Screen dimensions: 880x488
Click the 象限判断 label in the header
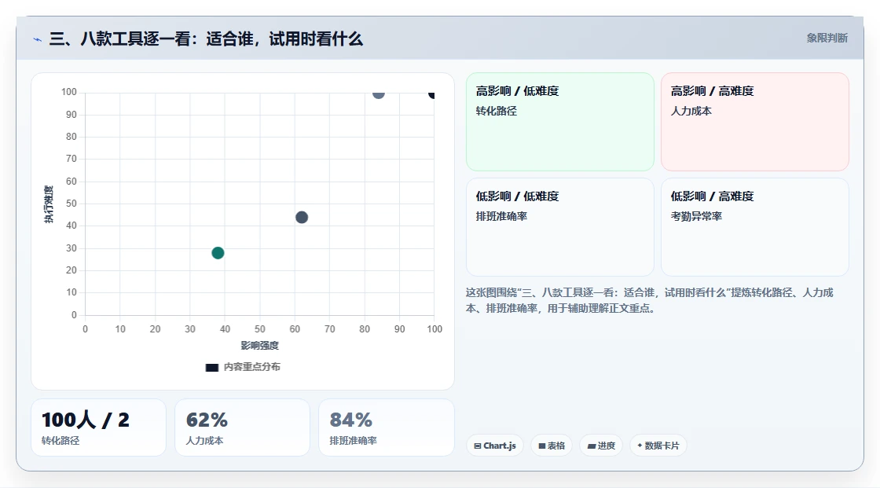point(827,39)
